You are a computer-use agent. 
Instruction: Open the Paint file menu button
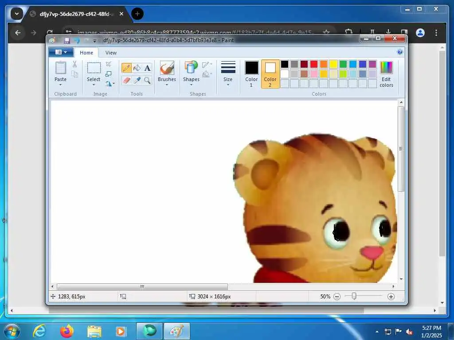pyautogui.click(x=61, y=52)
